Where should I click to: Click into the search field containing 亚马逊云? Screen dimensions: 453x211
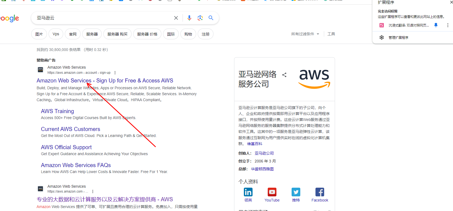click(x=103, y=18)
